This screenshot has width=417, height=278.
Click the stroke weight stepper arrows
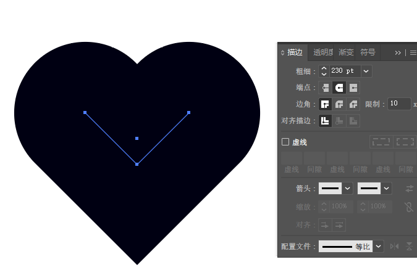point(324,71)
